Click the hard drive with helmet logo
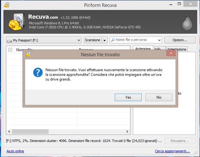 pyautogui.click(x=17, y=22)
